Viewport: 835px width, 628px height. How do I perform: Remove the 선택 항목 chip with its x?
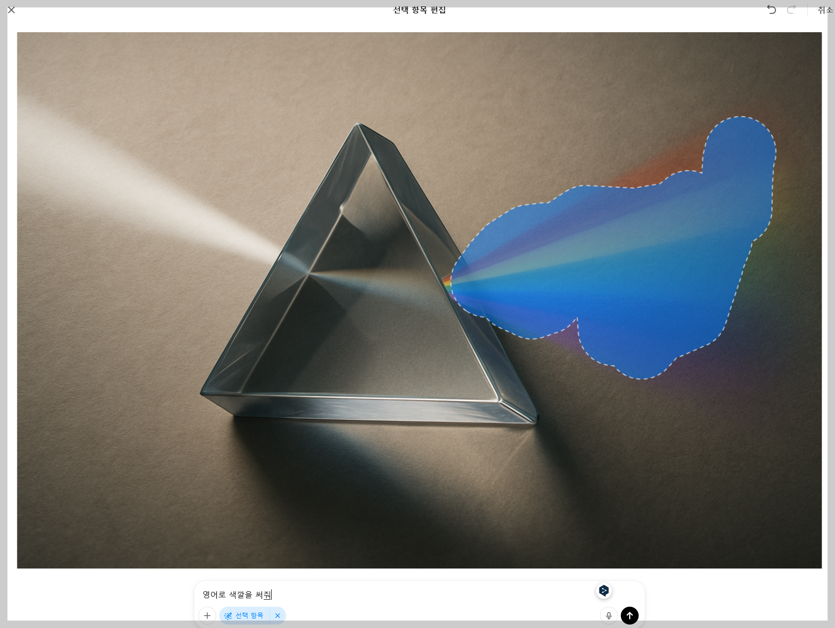[x=278, y=616]
